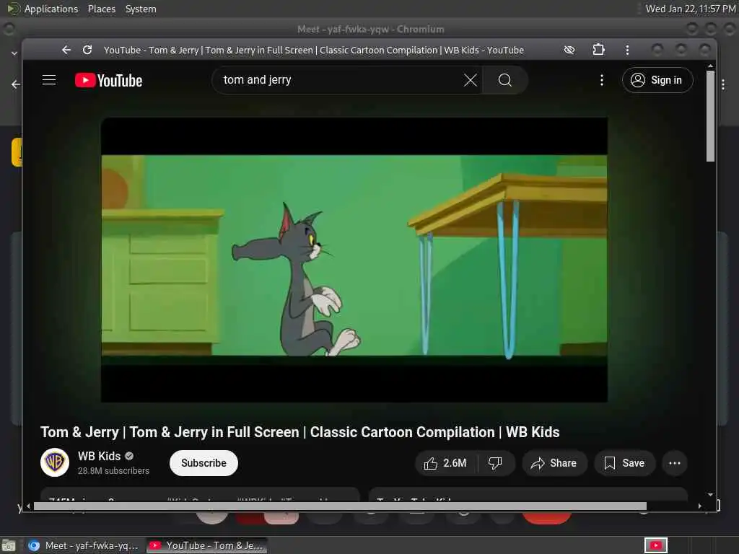Open the extensions puzzle icon

point(598,50)
